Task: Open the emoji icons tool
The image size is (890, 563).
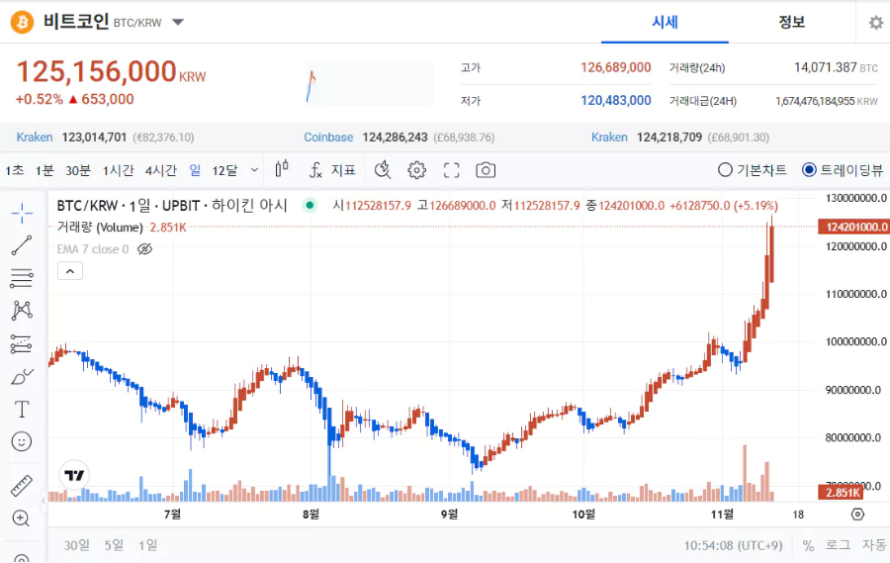Action: (22, 441)
